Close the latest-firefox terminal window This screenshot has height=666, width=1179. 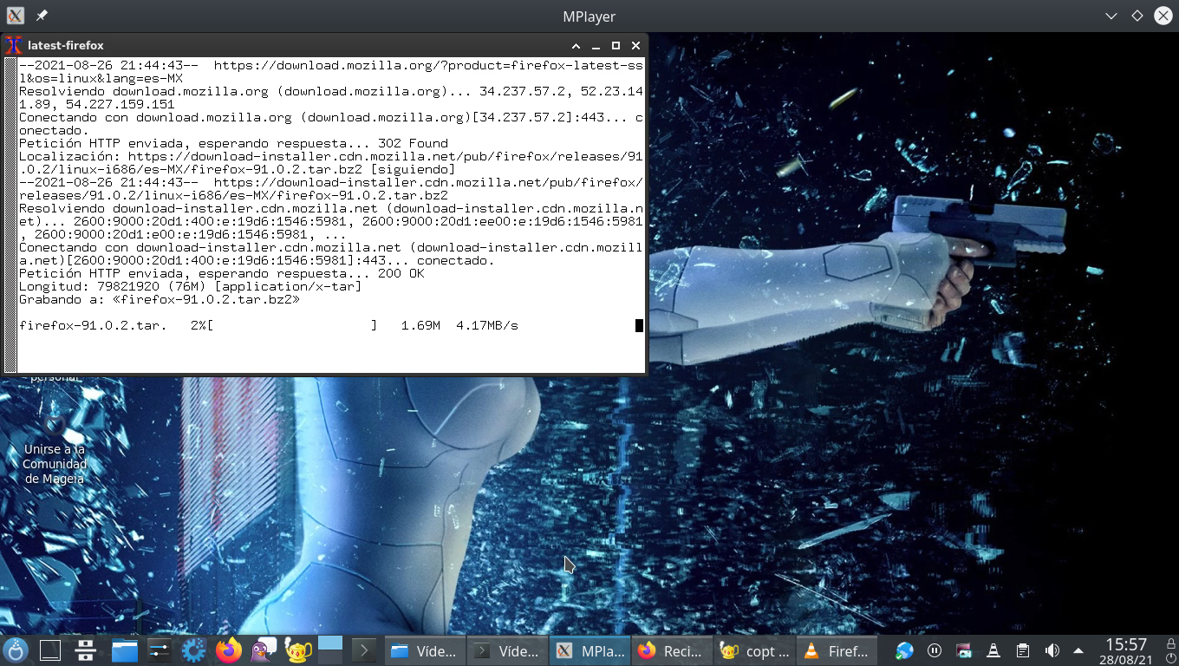click(x=635, y=45)
